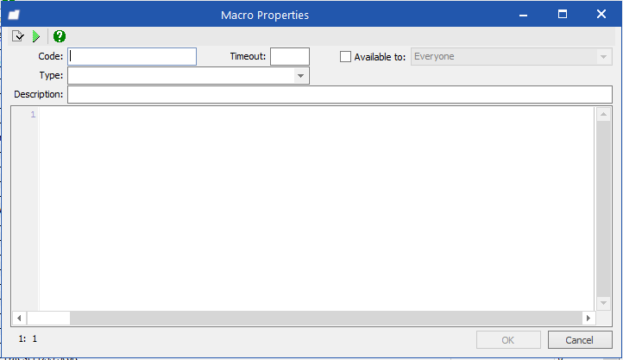623x360 pixels.
Task: Click the horizontal scrollbar left arrow
Action: [x=19, y=318]
